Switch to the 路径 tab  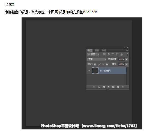104,50
